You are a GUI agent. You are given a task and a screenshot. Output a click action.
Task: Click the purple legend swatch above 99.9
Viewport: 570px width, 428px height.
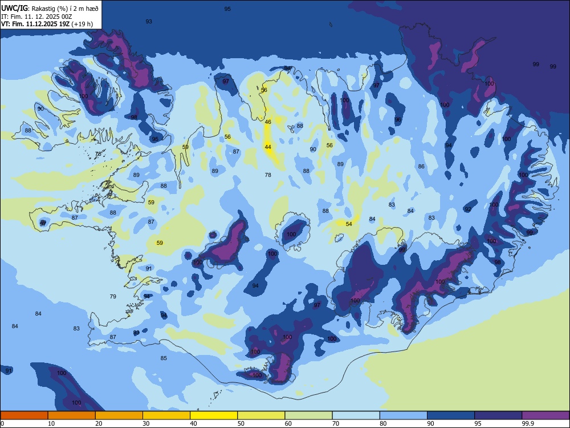545,415
